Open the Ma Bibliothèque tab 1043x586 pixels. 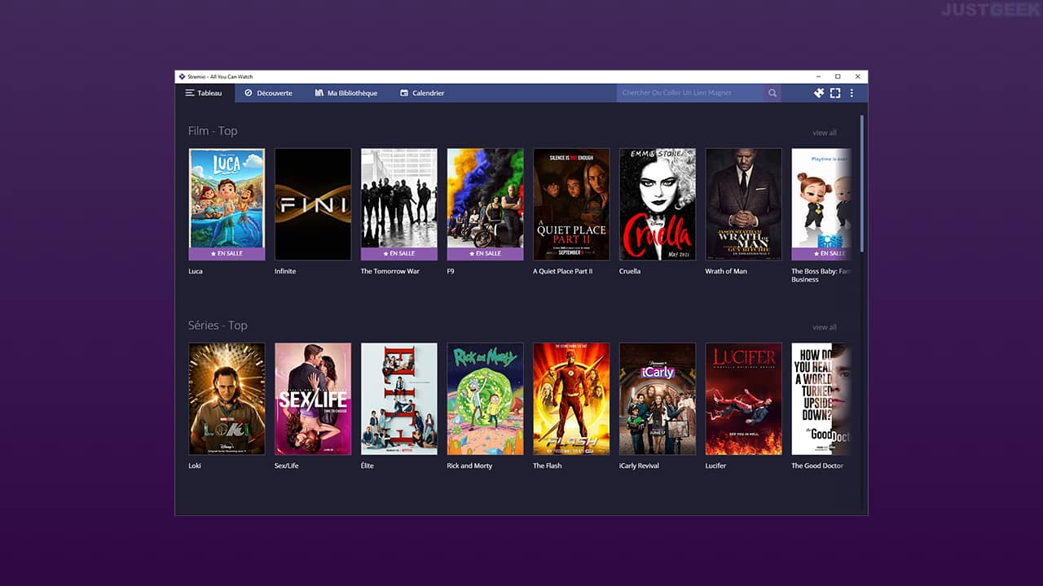(346, 93)
